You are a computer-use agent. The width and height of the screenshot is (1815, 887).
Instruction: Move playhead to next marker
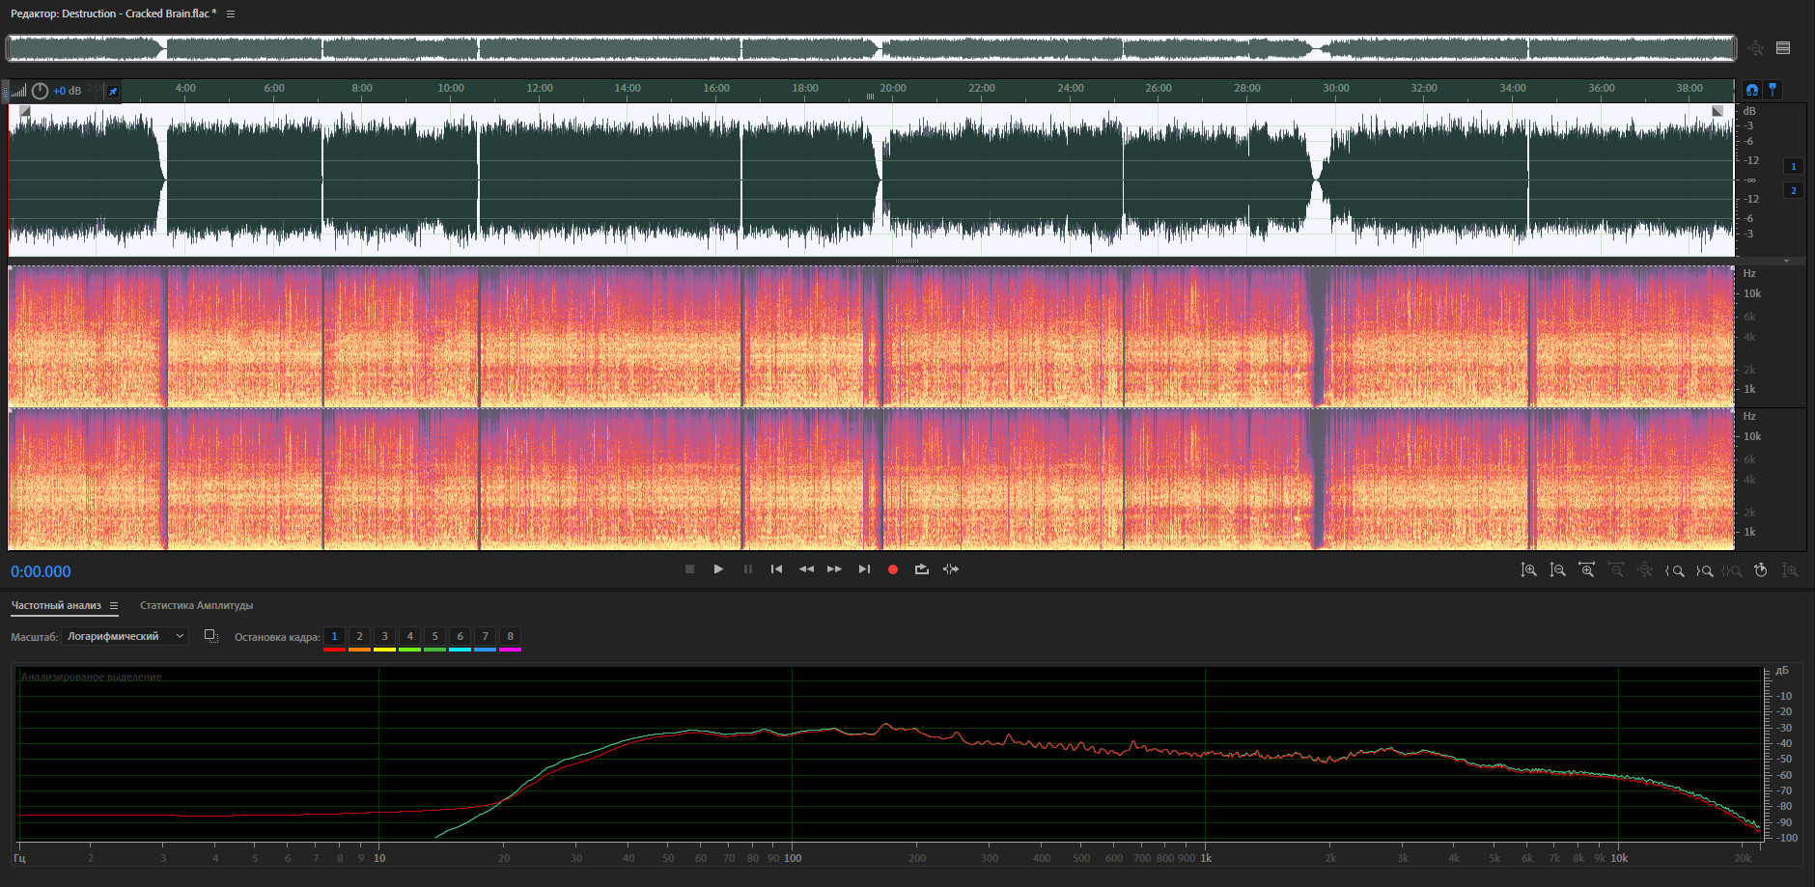click(864, 569)
